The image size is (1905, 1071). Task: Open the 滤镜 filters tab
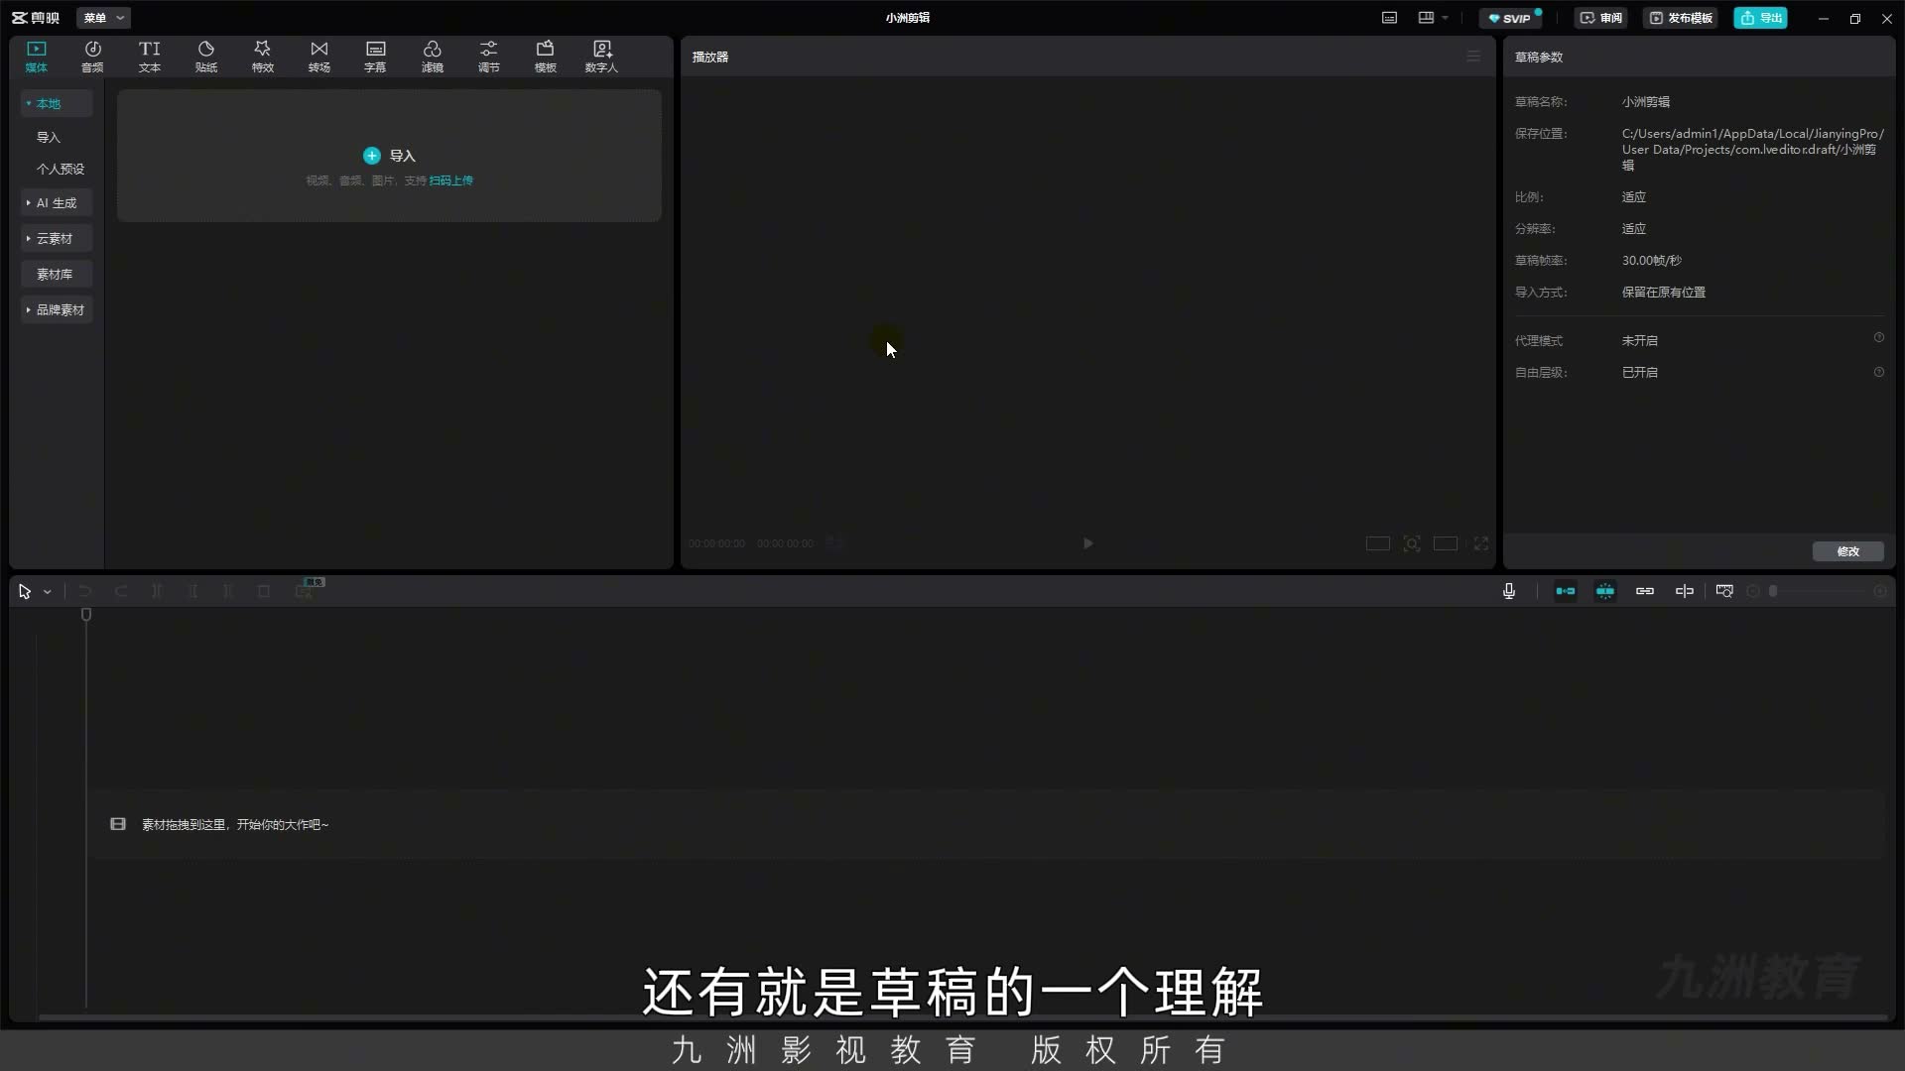click(432, 57)
